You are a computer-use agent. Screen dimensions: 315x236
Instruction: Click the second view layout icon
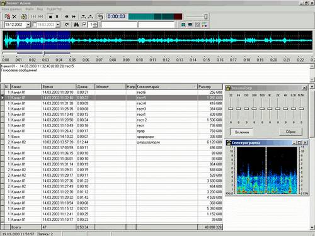190,25
